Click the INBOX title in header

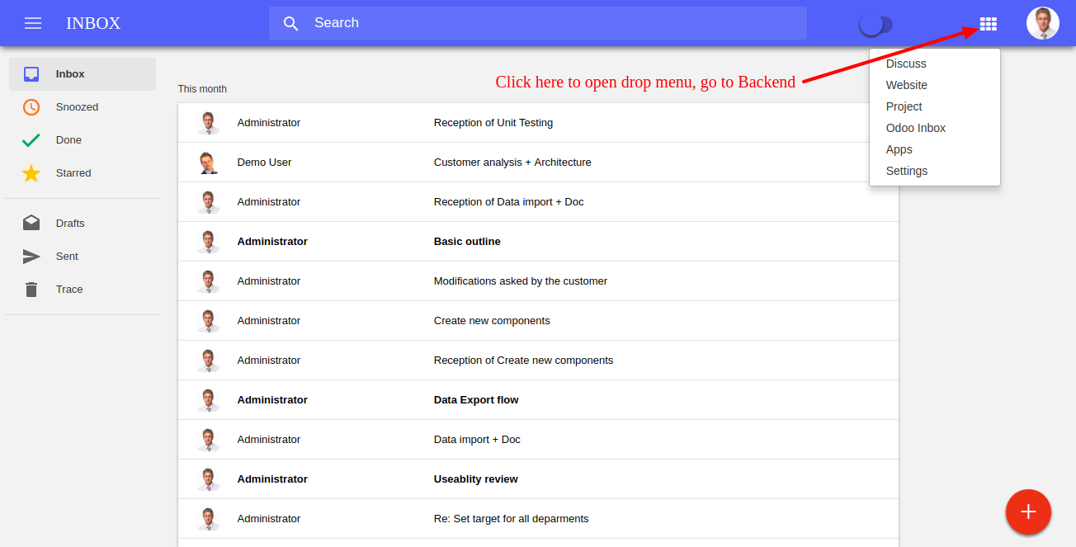pos(93,23)
